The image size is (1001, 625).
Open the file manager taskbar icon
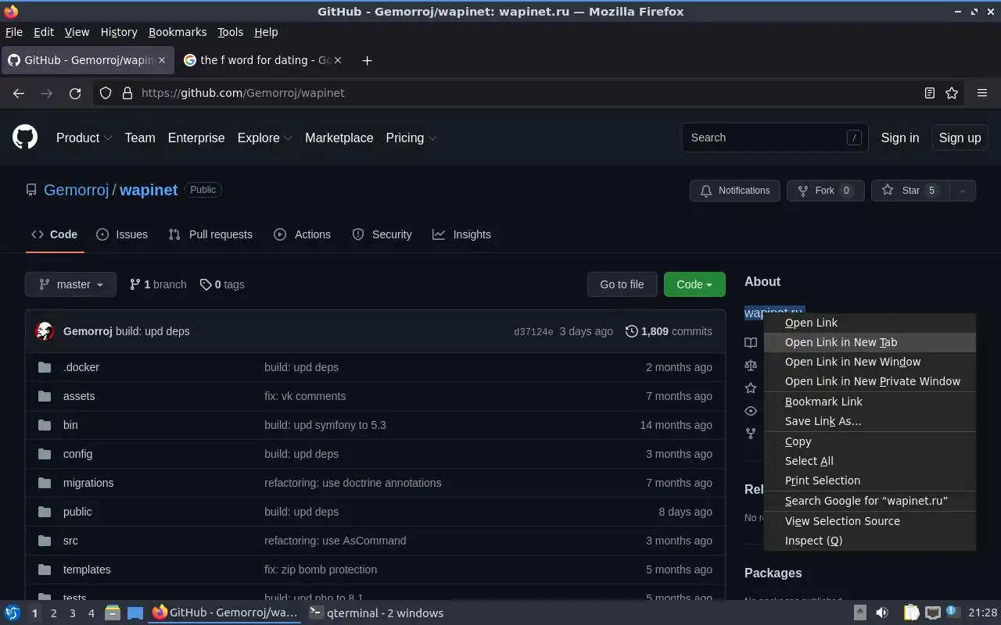pyautogui.click(x=113, y=613)
